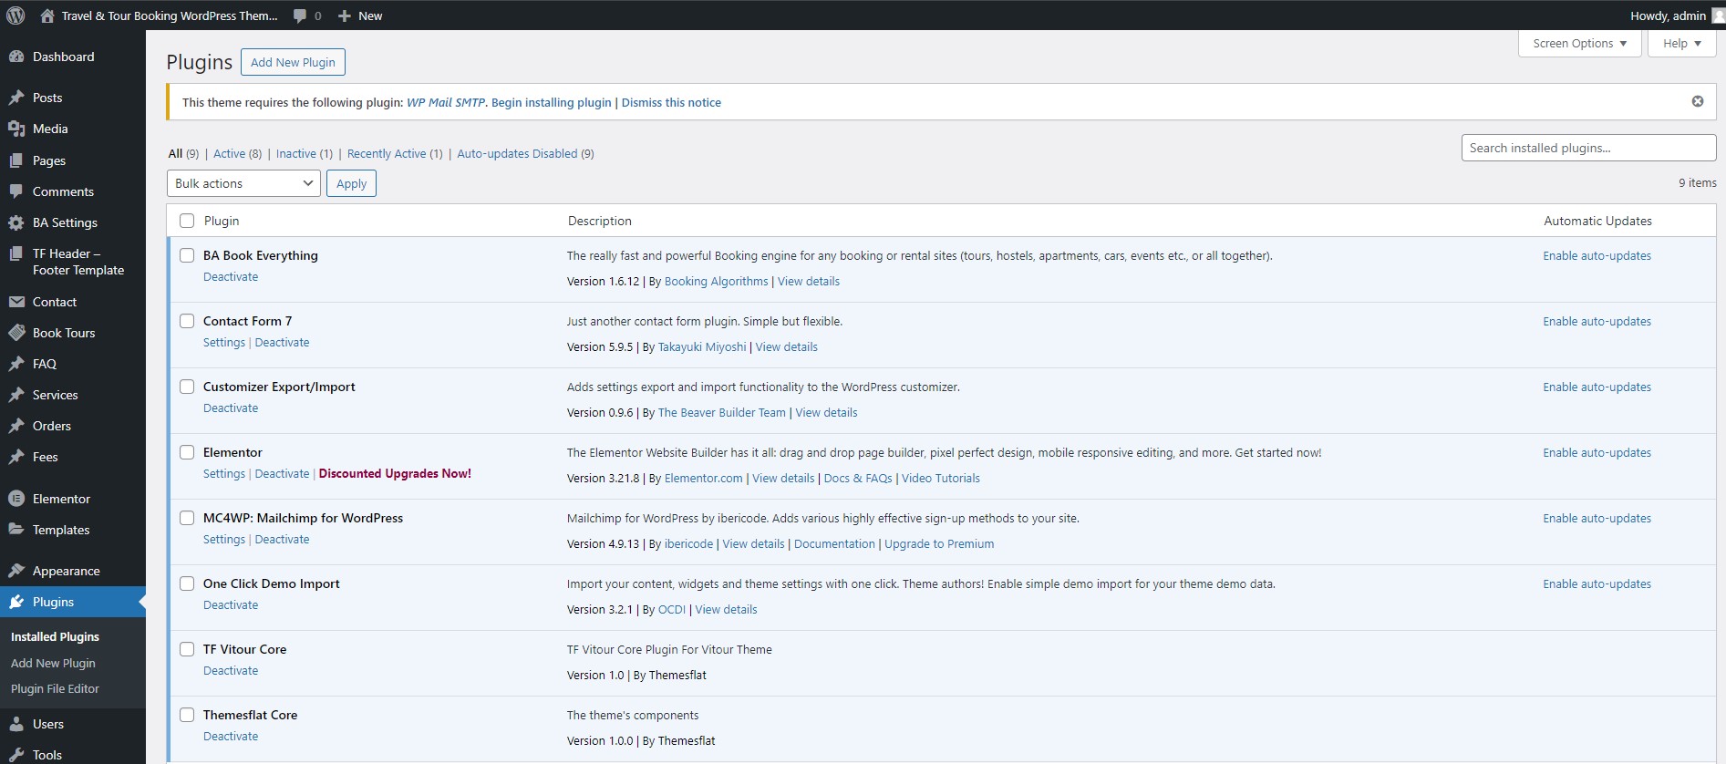Check the Contact Form 7 checkbox
The image size is (1726, 764).
(x=187, y=321)
